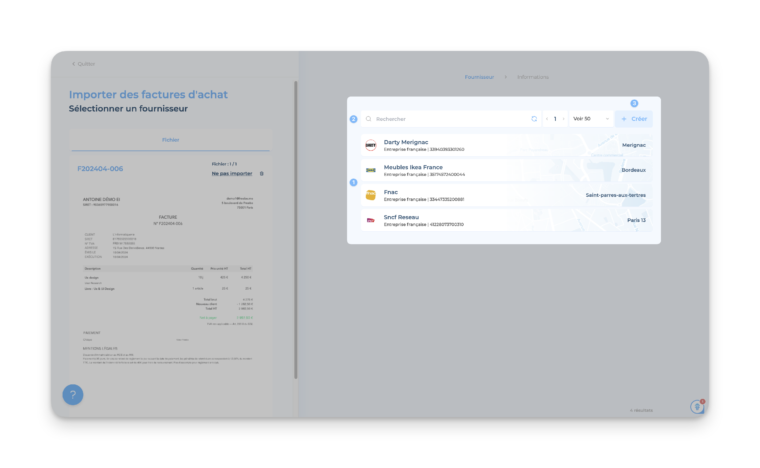The width and height of the screenshot is (760, 468).
Task: Go to next page arrow
Action: pos(563,119)
